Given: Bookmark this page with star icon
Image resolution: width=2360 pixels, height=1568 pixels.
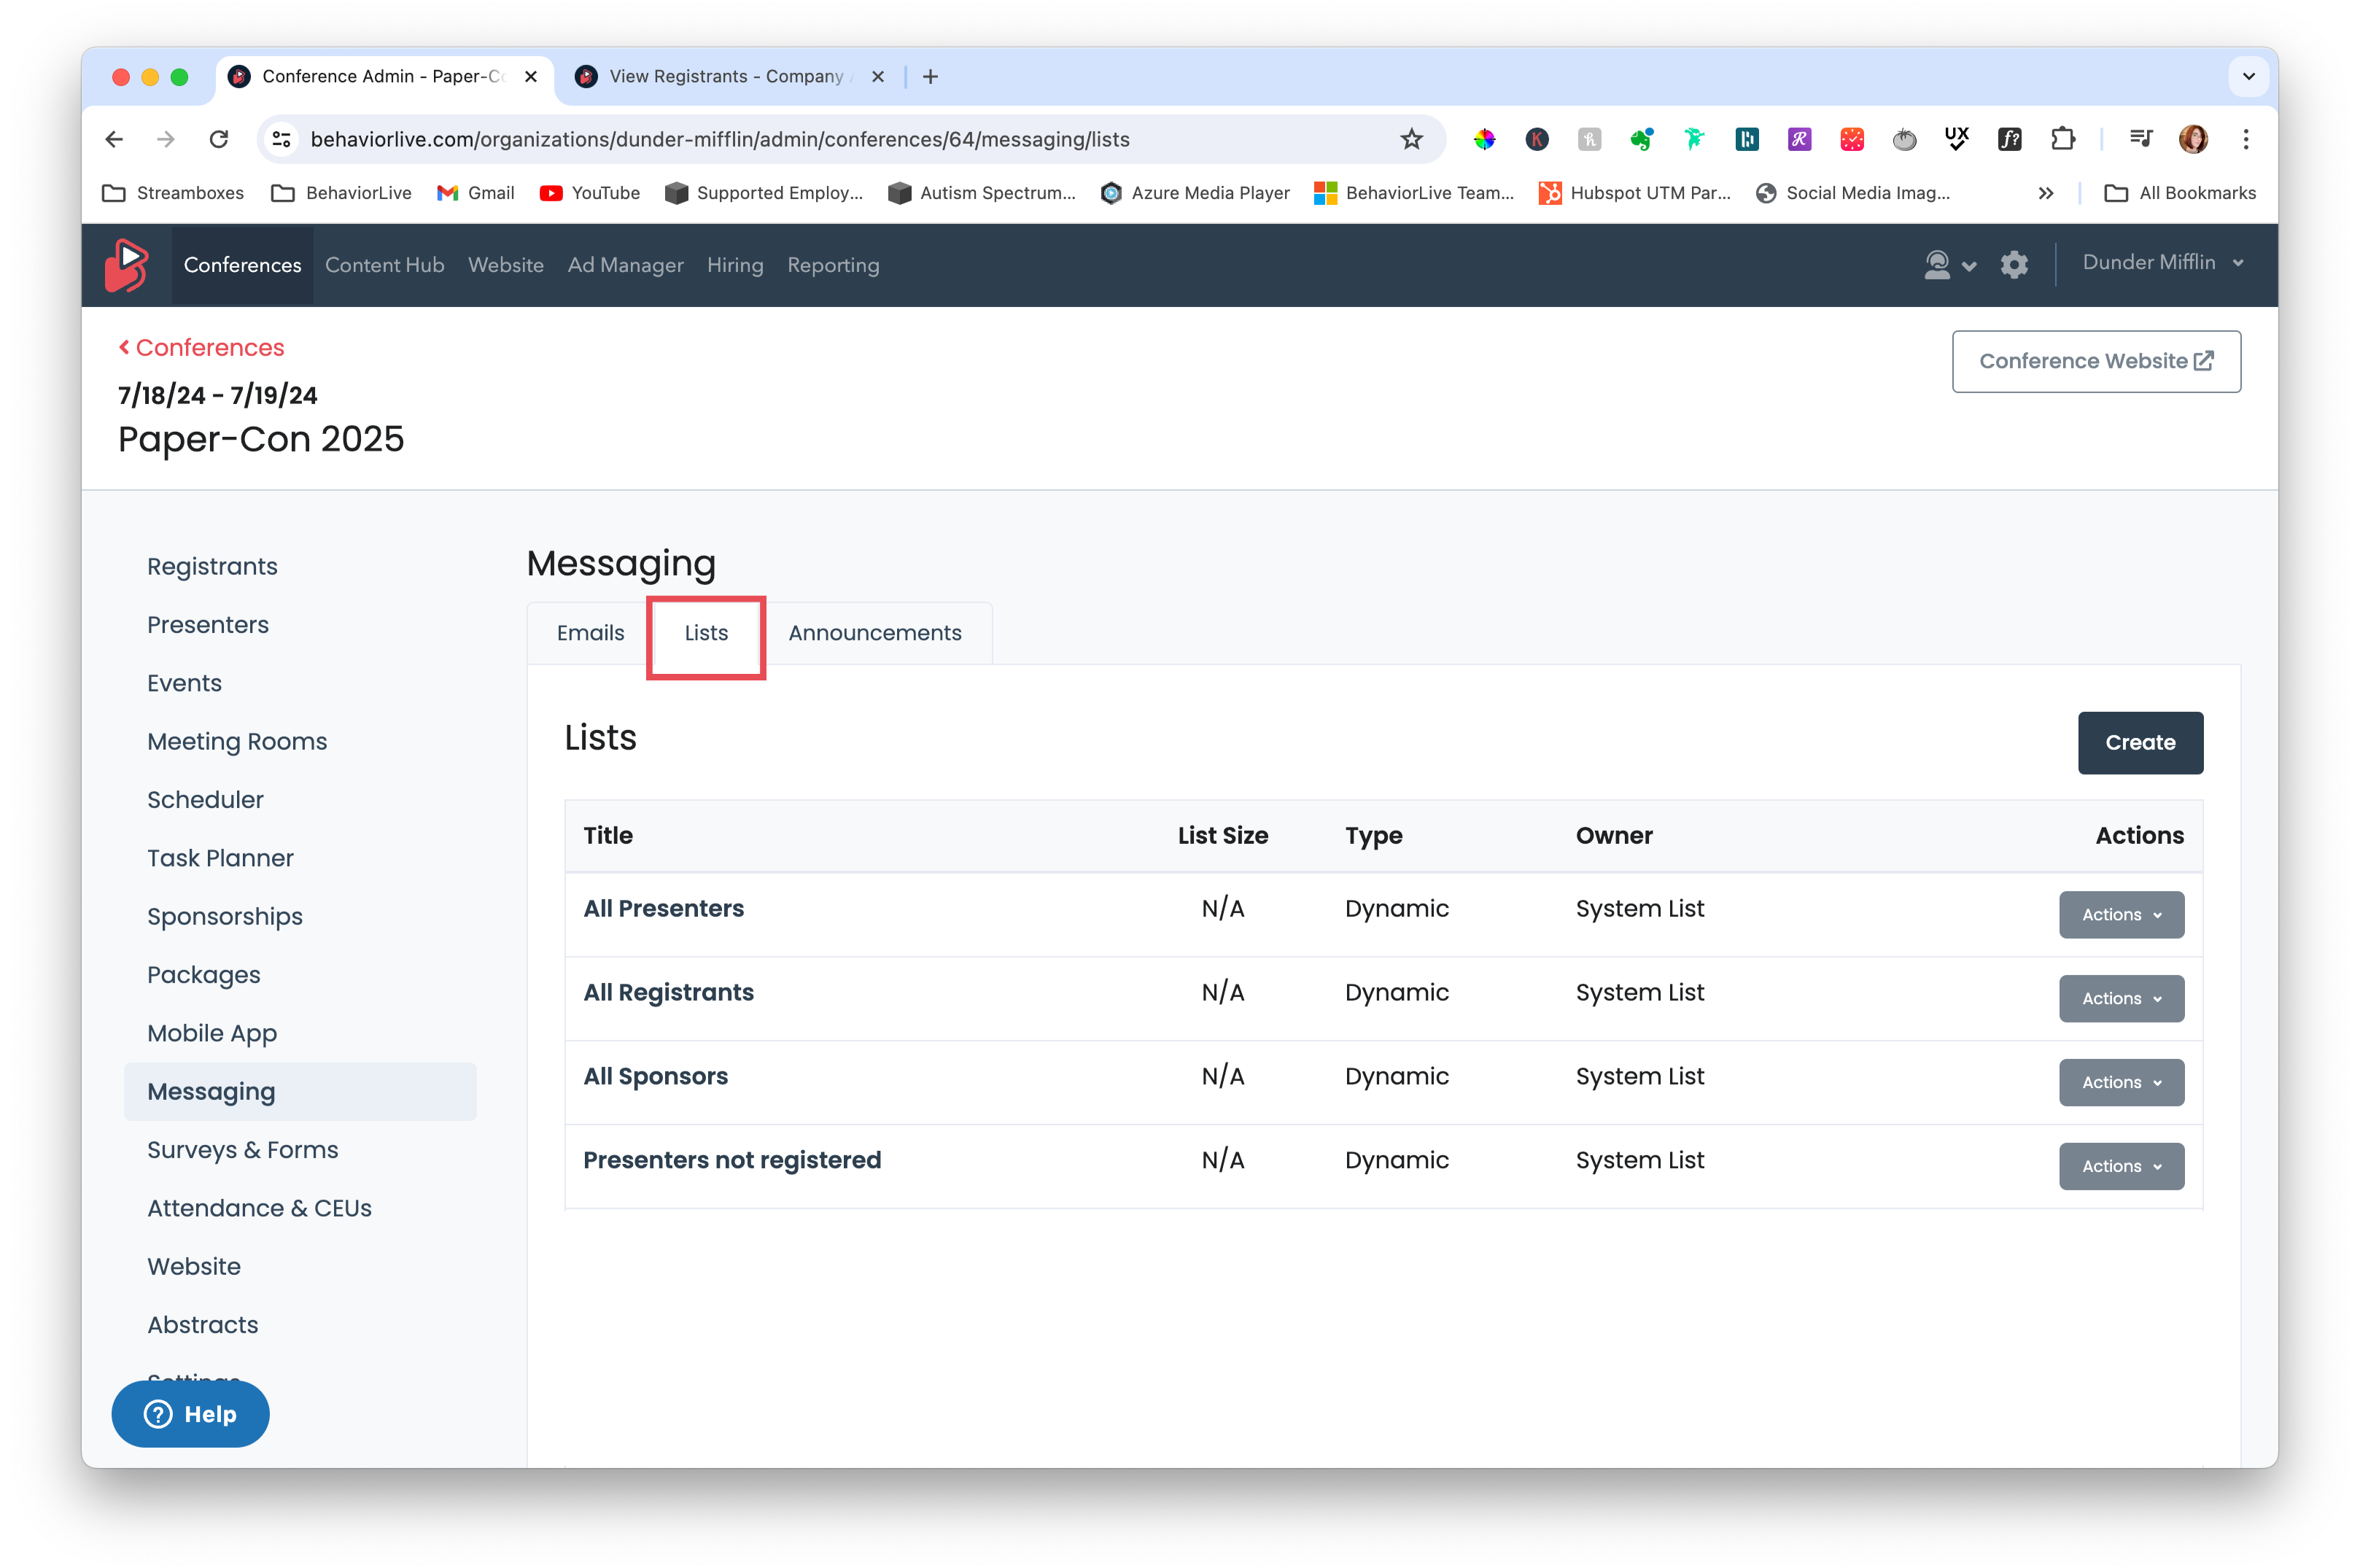Looking at the screenshot, I should click(x=1411, y=139).
